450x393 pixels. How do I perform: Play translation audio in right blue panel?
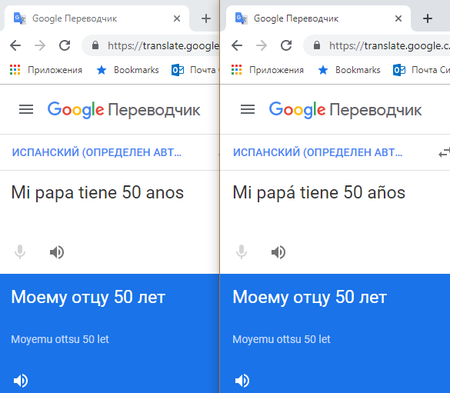click(x=242, y=381)
